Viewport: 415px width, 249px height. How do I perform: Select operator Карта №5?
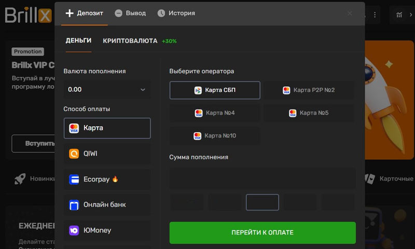(309, 113)
